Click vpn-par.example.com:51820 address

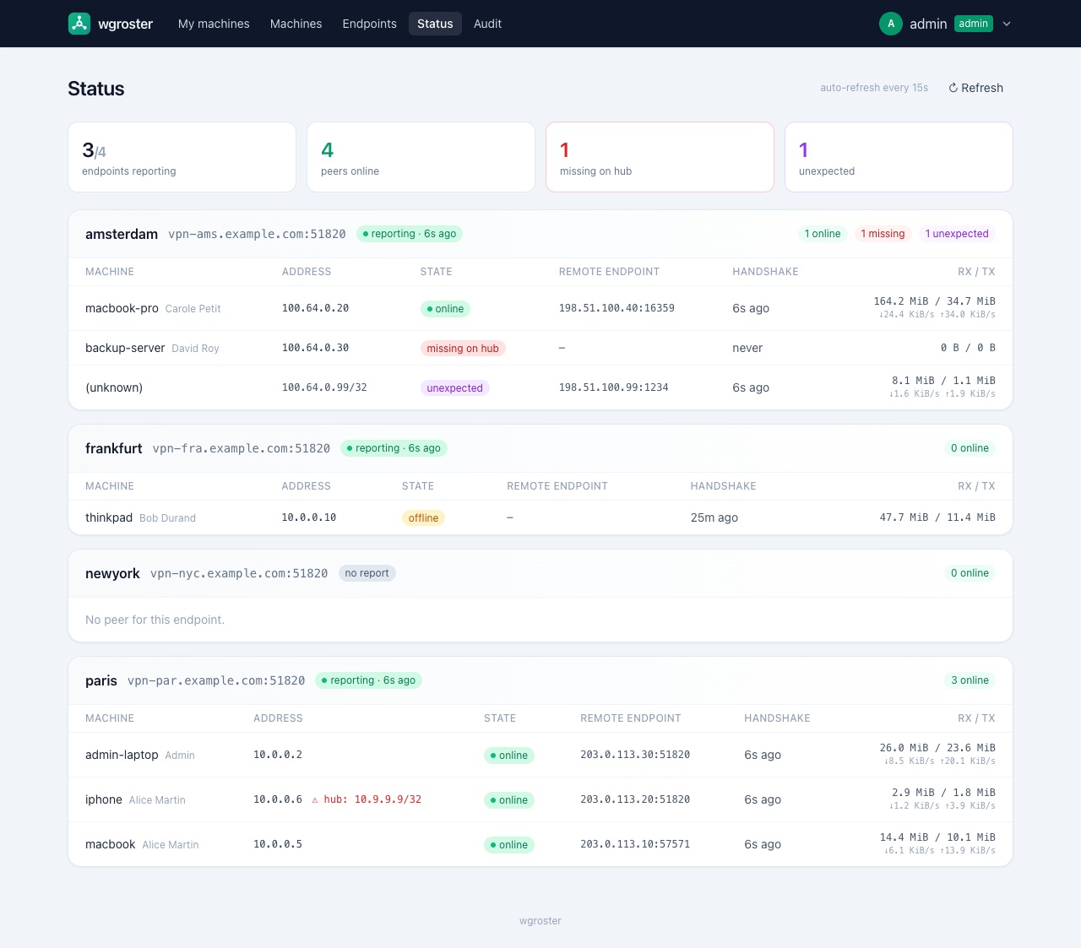tap(216, 680)
